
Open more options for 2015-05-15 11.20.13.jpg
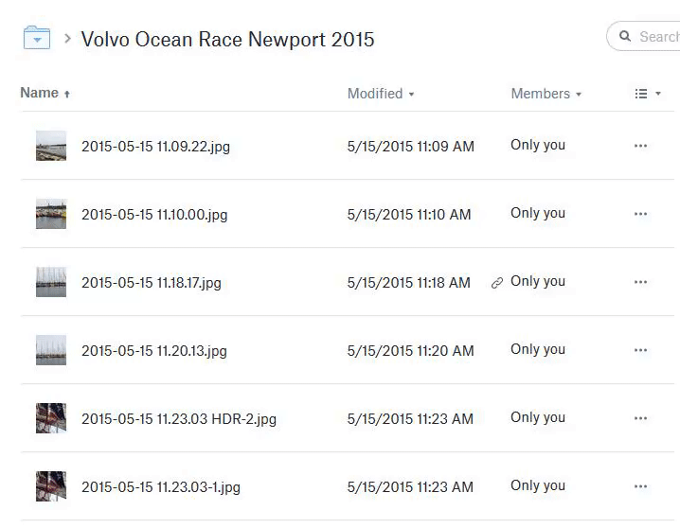tap(640, 350)
